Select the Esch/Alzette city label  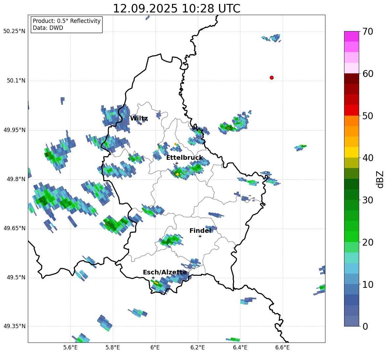point(165,272)
